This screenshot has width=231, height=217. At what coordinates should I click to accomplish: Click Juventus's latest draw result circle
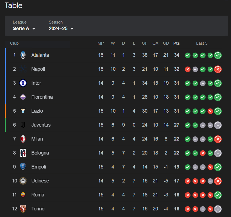[218, 125]
